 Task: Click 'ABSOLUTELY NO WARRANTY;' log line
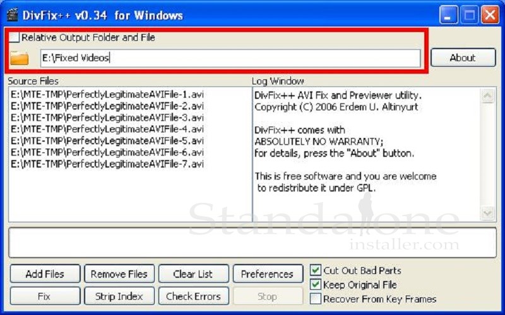coord(319,141)
